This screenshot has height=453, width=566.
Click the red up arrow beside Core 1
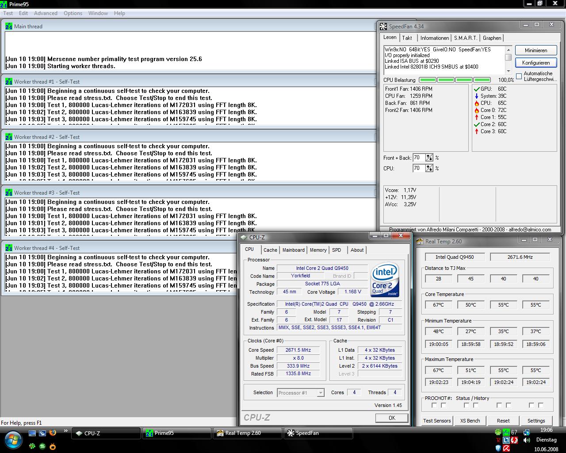point(477,117)
